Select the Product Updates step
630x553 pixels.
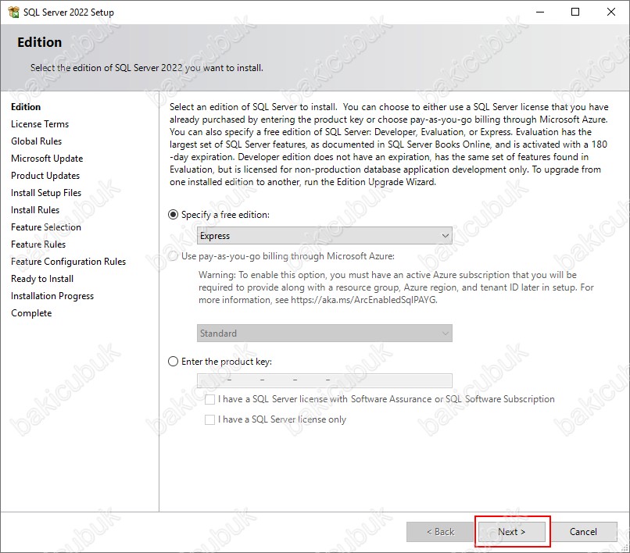[x=45, y=176]
